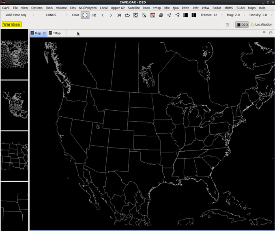Open the NCEP/Hydro menu

[88, 8]
